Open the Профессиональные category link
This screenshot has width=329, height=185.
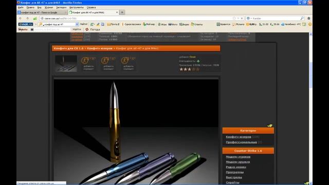click(241, 142)
